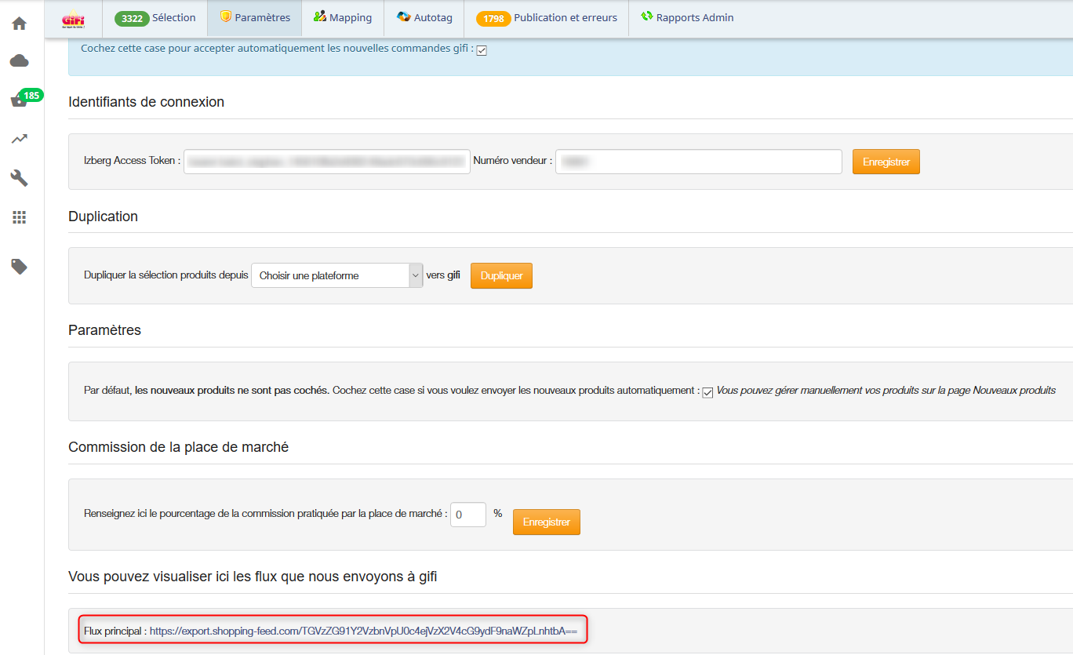The height and width of the screenshot is (655, 1073).
Task: Click the Izberg Access Token field
Action: [327, 162]
